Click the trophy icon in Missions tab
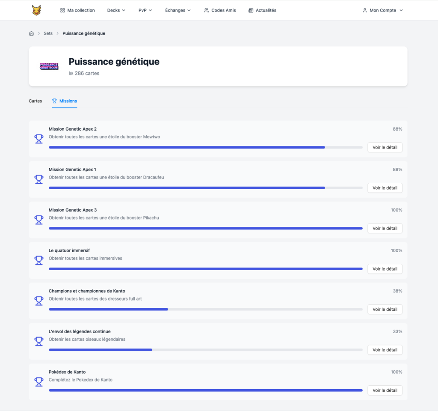 (x=54, y=101)
